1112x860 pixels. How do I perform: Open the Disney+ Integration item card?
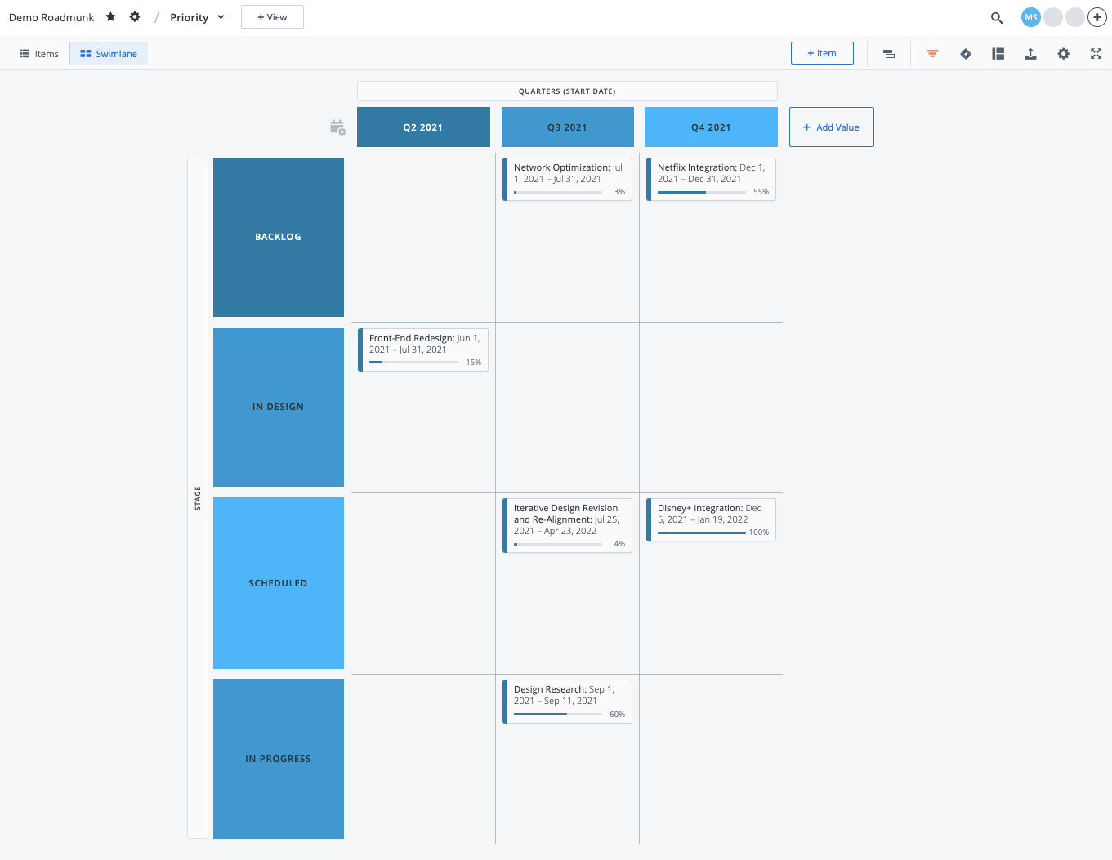[712, 519]
